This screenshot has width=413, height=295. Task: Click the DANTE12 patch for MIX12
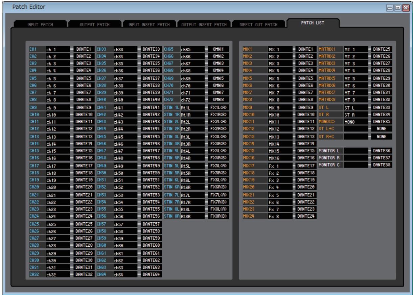coord(306,128)
